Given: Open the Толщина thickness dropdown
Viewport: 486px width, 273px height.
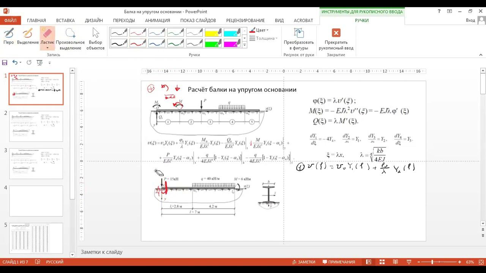Looking at the screenshot, I should [264, 38].
